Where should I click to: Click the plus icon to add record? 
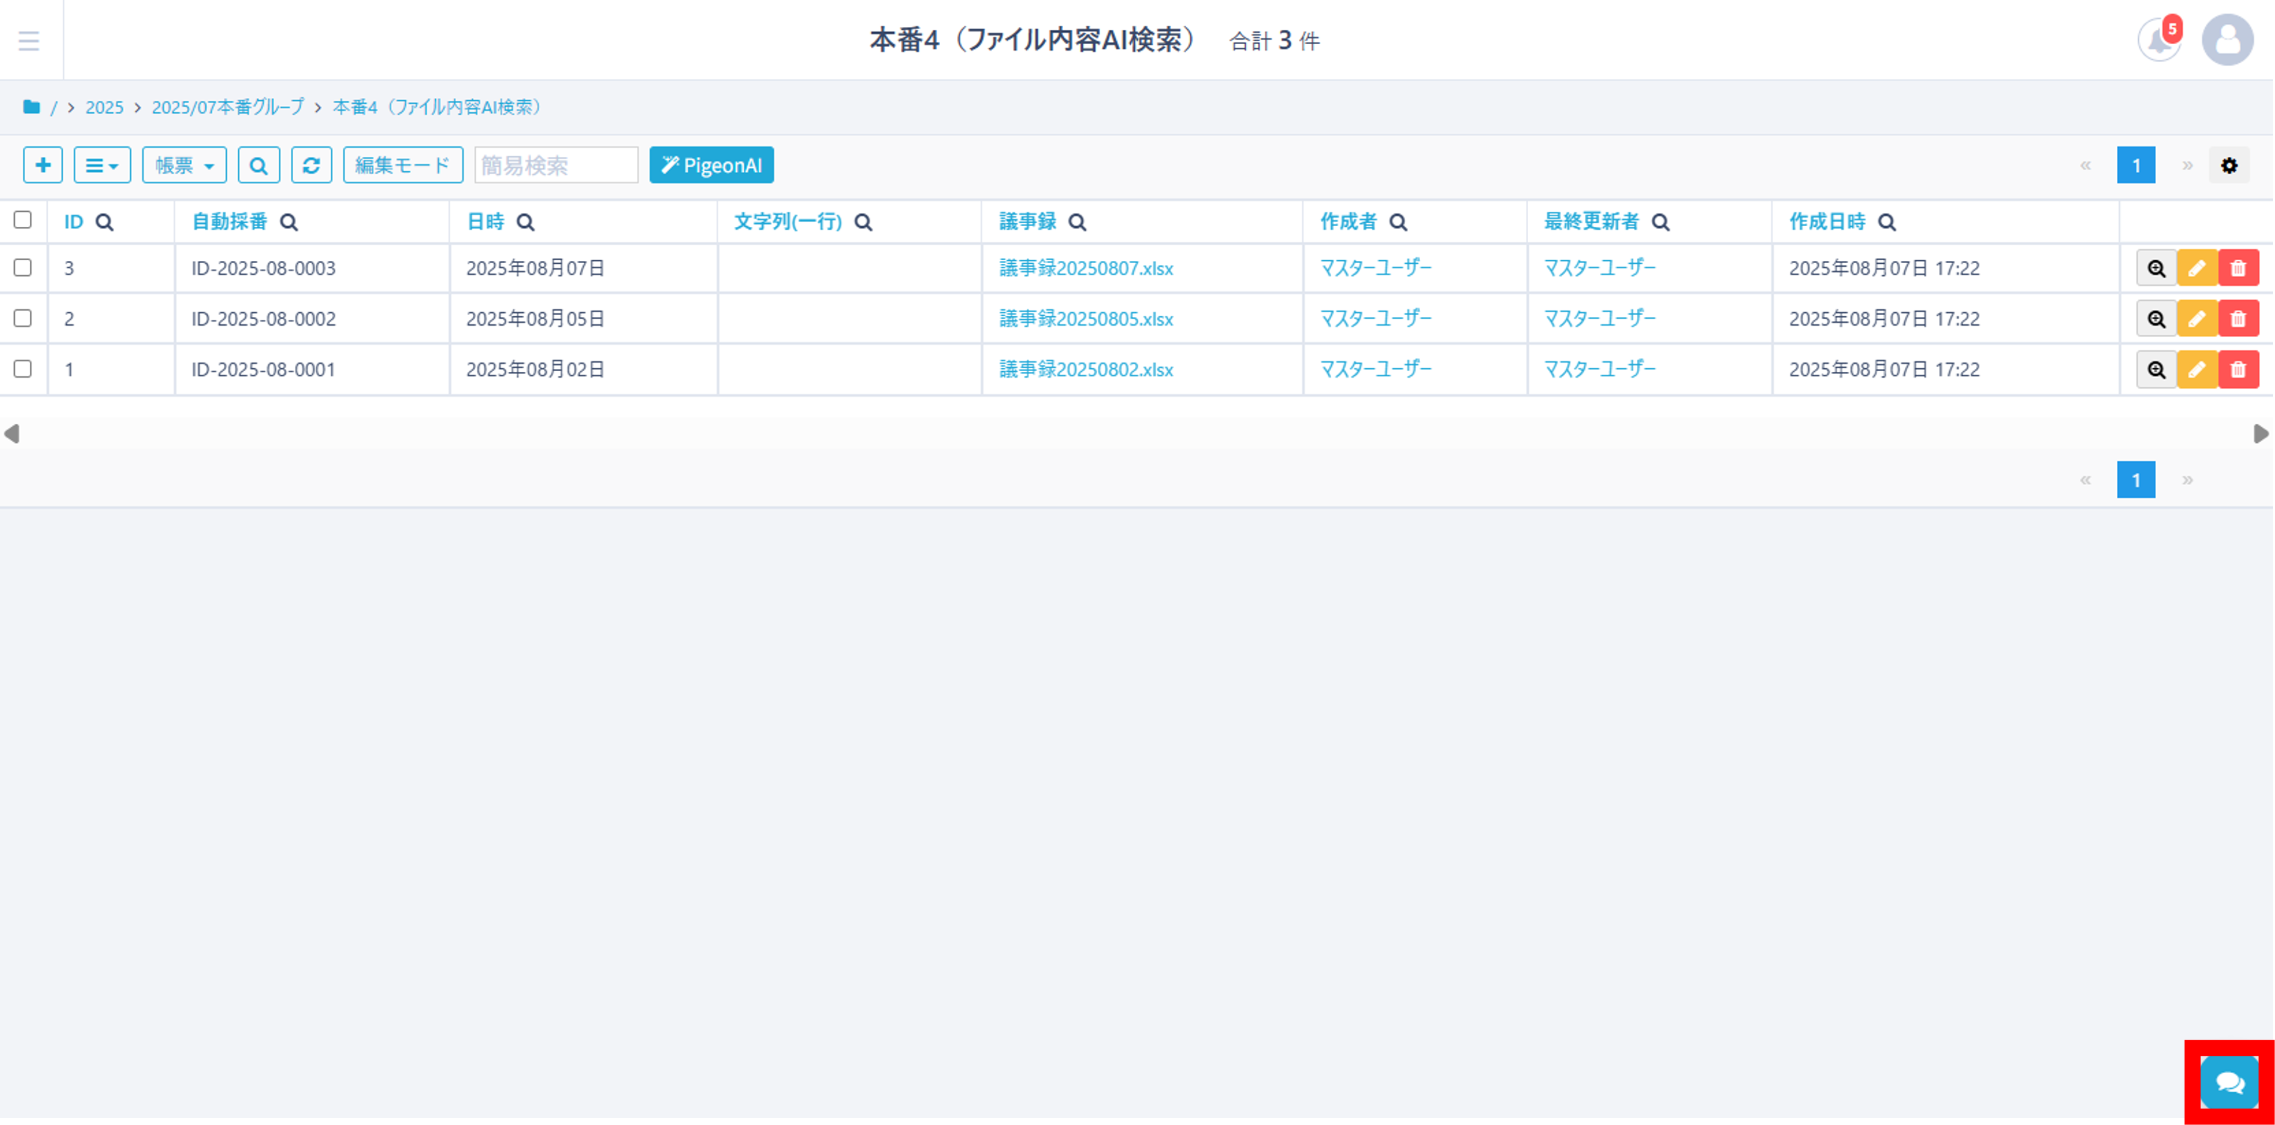tap(42, 165)
